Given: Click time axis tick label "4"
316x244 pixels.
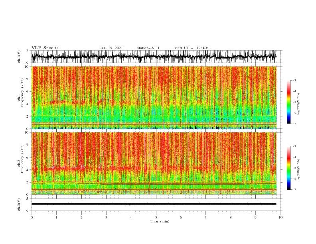Looking at the screenshot, I should (x=131, y=217).
